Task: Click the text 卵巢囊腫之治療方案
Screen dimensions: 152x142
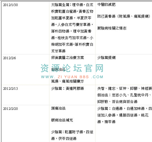Action: (x=67, y=58)
